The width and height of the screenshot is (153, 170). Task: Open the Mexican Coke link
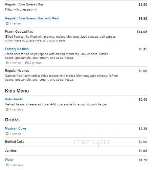point(16,129)
